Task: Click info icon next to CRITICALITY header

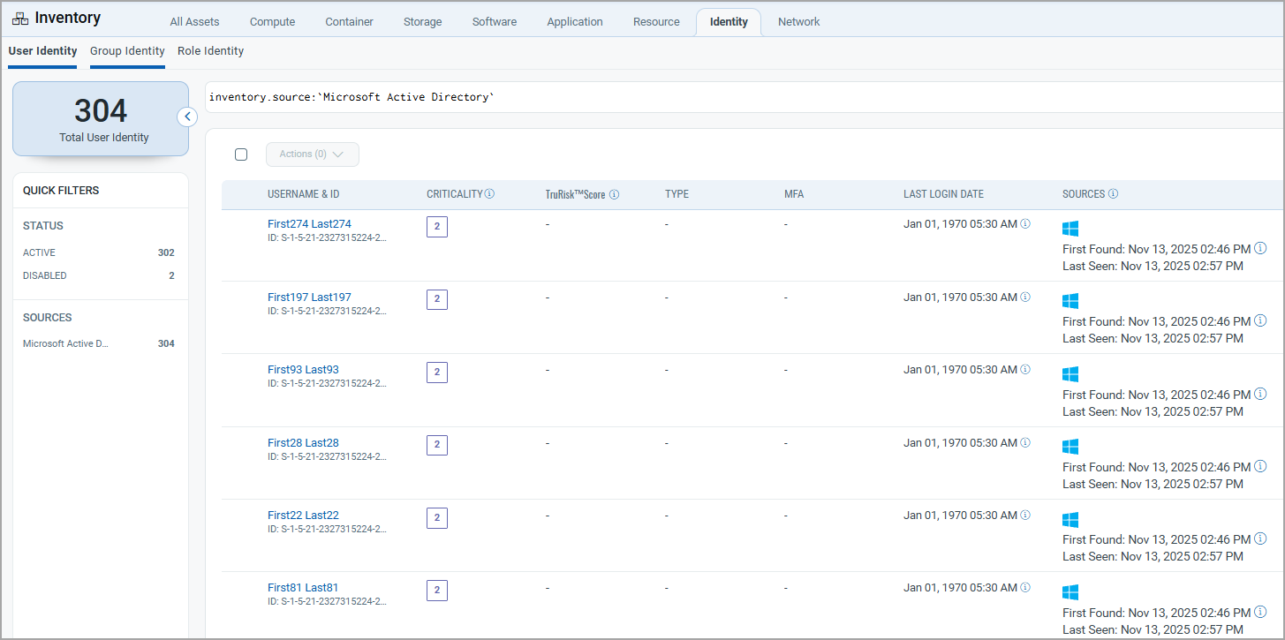Action: (x=489, y=194)
